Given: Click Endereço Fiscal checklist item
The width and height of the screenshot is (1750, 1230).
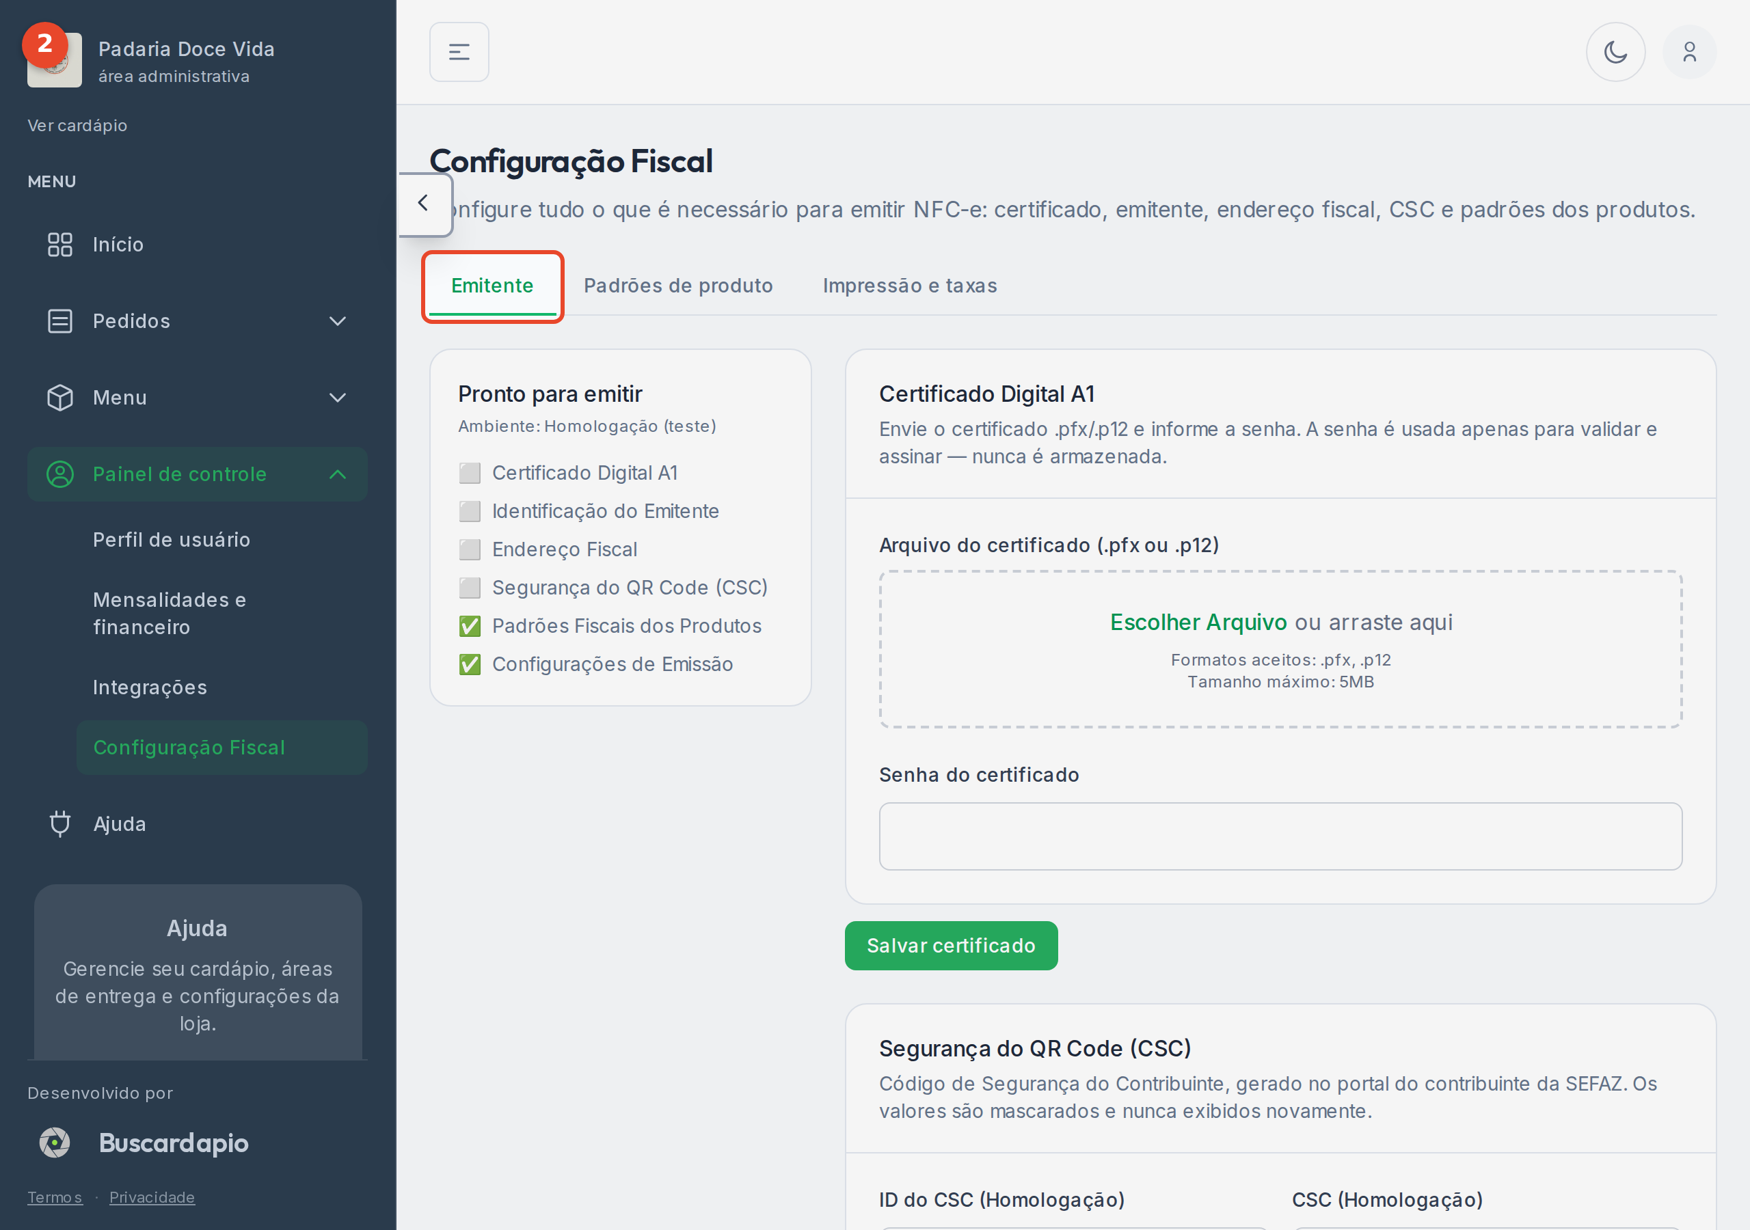Looking at the screenshot, I should tap(548, 549).
